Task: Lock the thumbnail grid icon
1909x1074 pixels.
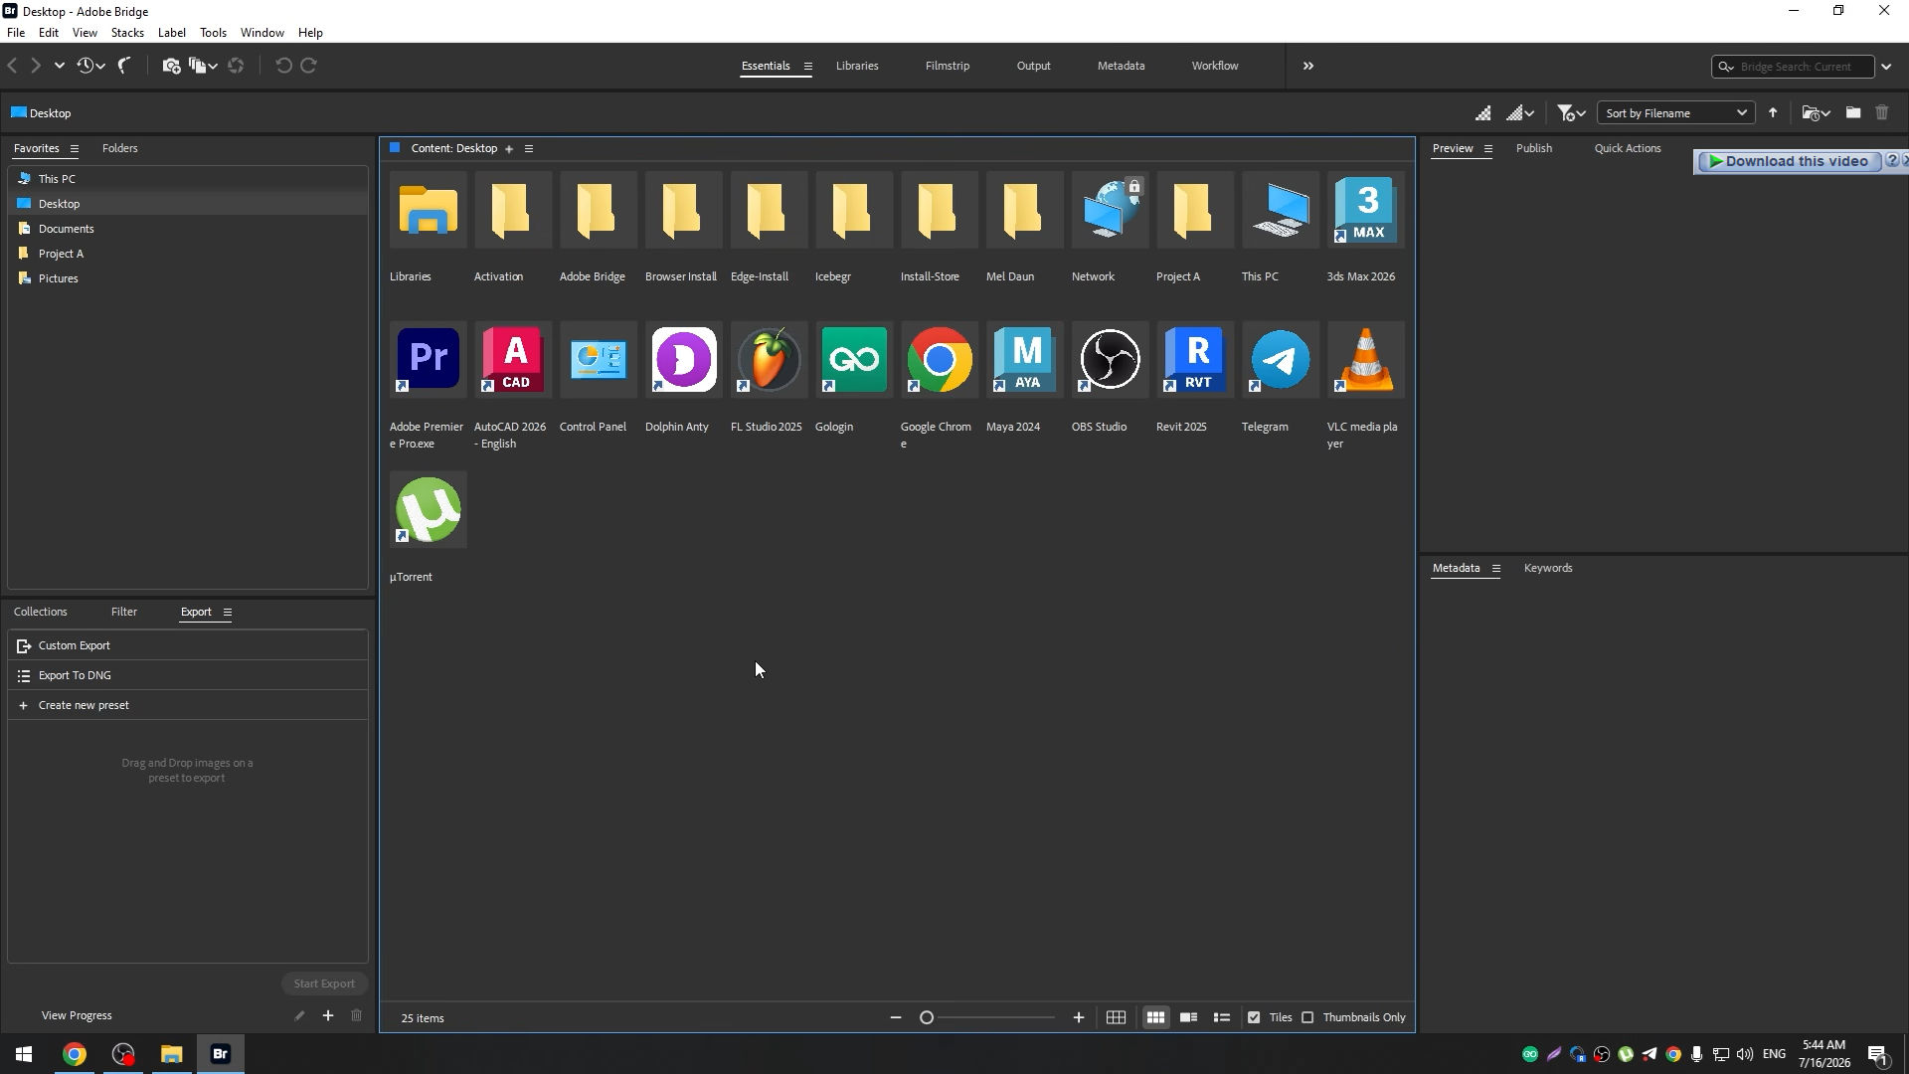Action: click(1116, 1017)
